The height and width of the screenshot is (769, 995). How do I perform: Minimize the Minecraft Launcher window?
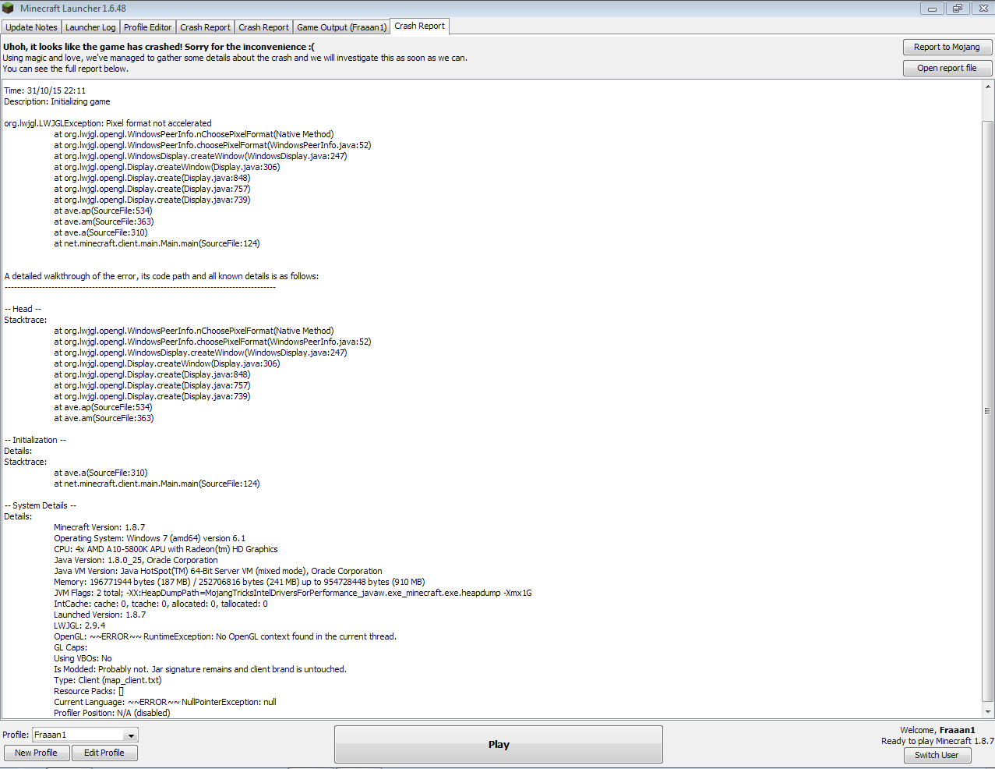932,9
